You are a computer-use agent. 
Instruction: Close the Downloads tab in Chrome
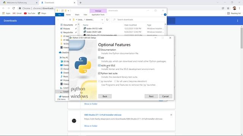pos(74,3)
